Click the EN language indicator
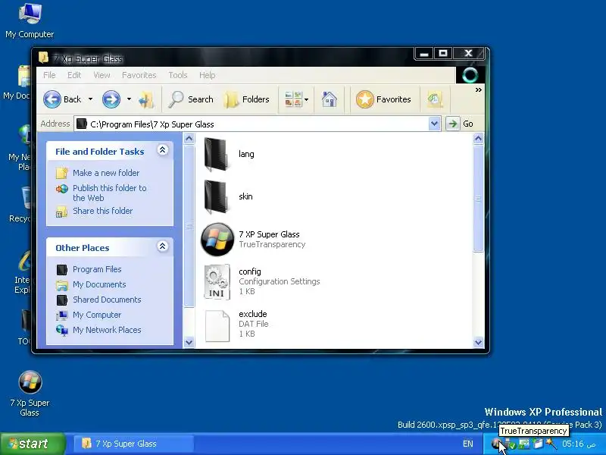606x455 pixels. pos(468,444)
